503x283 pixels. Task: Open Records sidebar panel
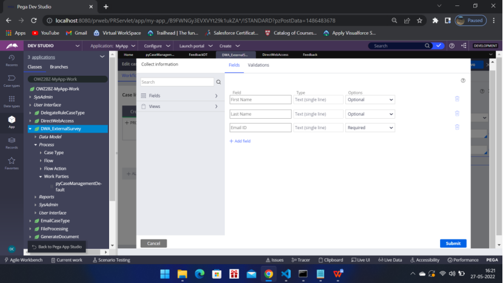point(12,143)
